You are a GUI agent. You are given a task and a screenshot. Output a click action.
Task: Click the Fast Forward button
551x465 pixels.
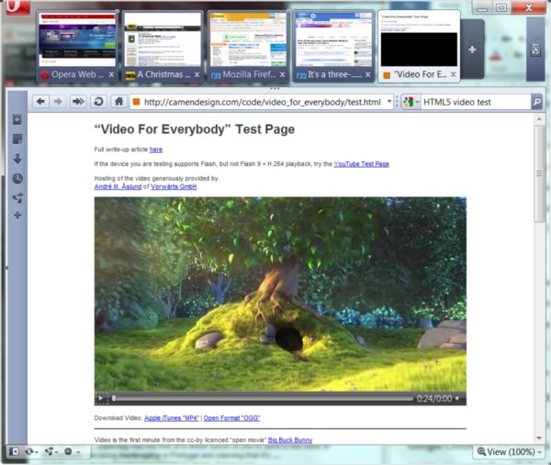click(78, 102)
